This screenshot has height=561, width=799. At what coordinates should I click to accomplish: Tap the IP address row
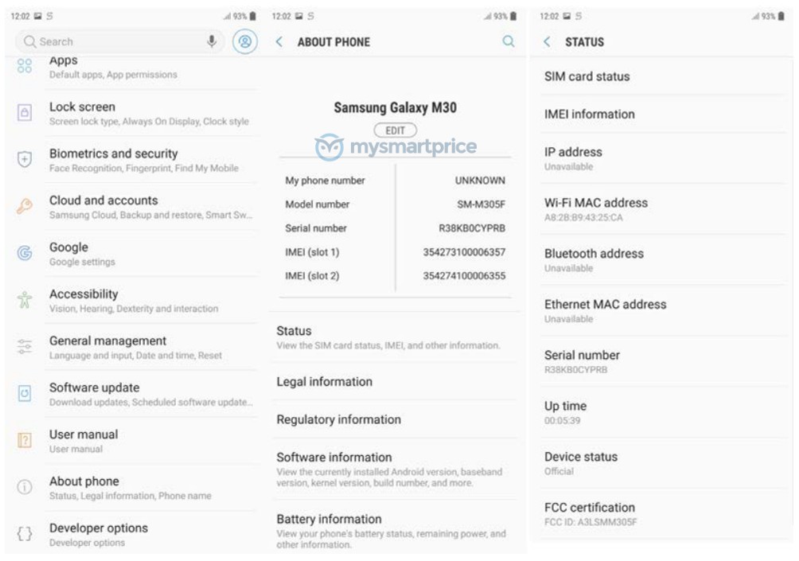point(662,158)
